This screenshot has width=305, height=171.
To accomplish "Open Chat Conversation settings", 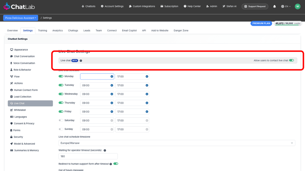I will pos(22,56).
